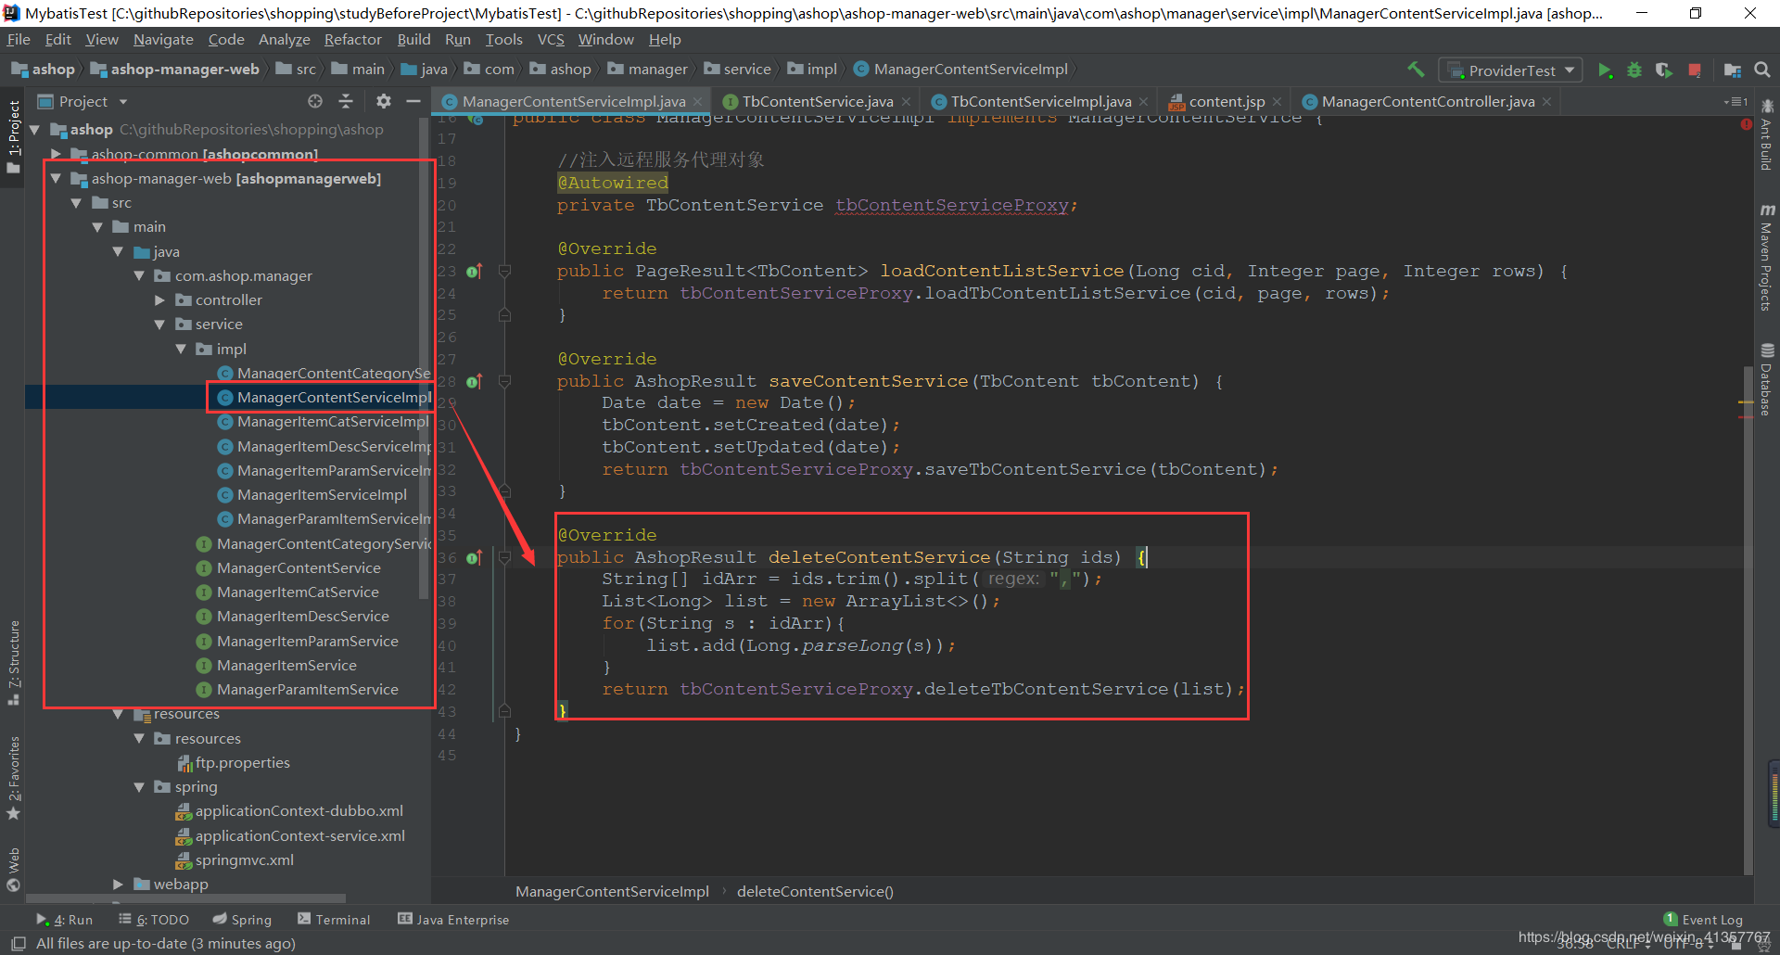The image size is (1780, 955).
Task: Open the Ant Build side panel
Action: (x=1767, y=135)
